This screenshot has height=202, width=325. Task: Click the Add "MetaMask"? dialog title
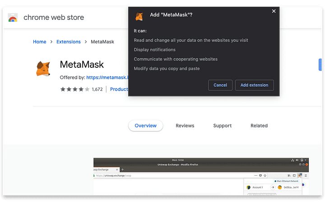(171, 15)
